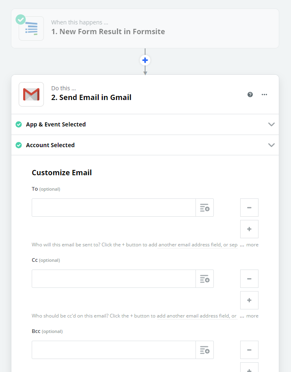The width and height of the screenshot is (291, 372).
Task: Insert data icon in Bcc field
Action: (x=205, y=350)
